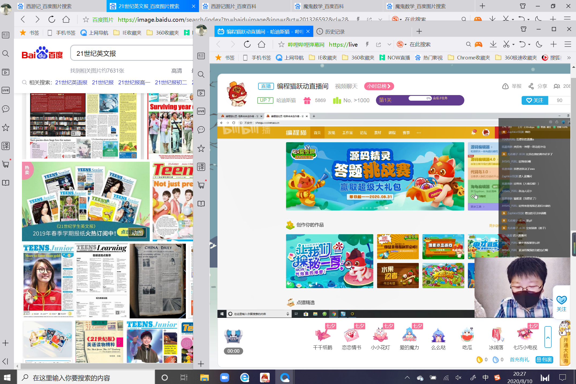Open the CHINA DAILY newspaper thumbnail

(x=157, y=281)
